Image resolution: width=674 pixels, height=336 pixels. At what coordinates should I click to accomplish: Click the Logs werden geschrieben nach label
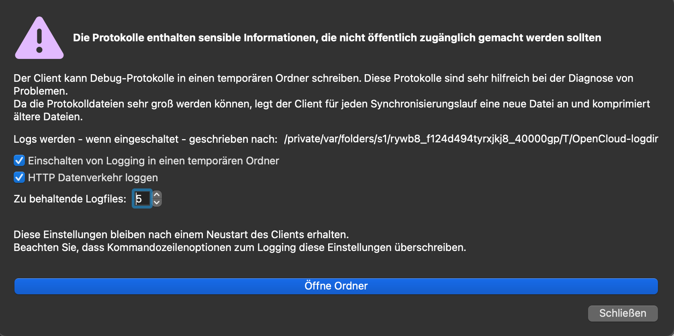pyautogui.click(x=145, y=139)
